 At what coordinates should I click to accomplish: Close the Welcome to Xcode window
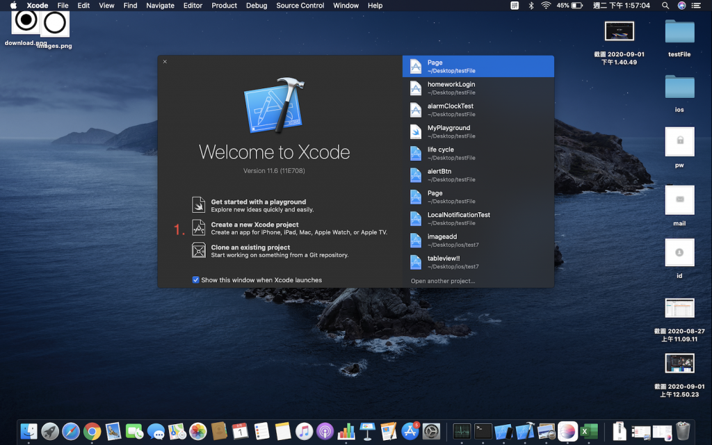pyautogui.click(x=165, y=61)
